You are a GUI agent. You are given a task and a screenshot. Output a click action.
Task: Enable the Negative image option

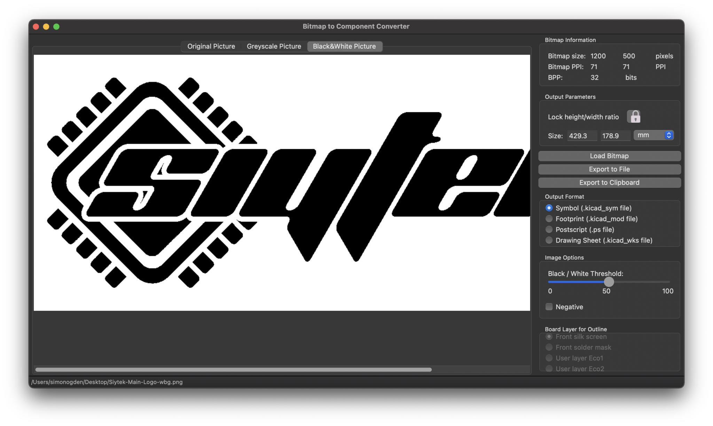tap(549, 307)
